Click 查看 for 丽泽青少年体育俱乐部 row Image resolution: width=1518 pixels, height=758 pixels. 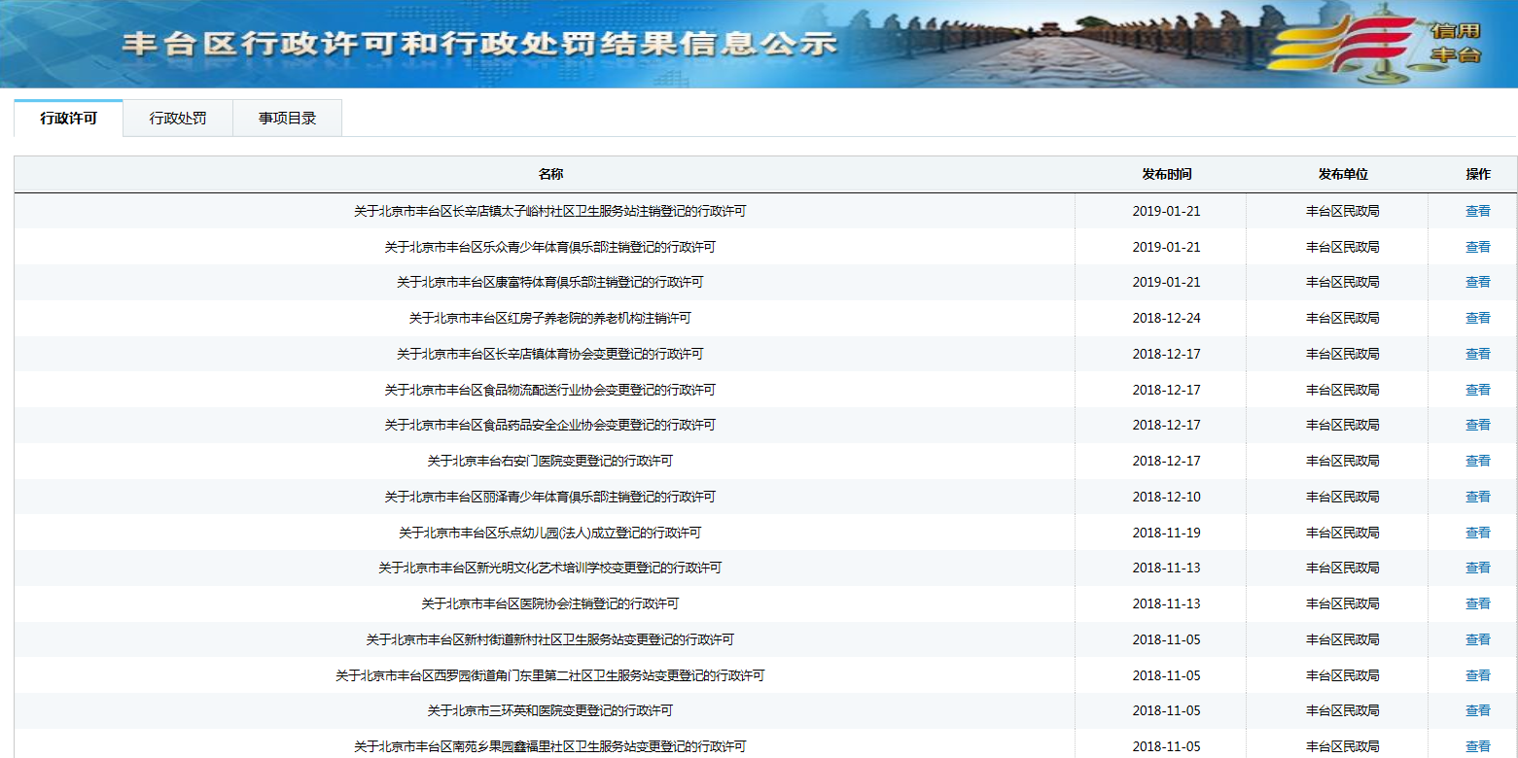click(x=1477, y=497)
